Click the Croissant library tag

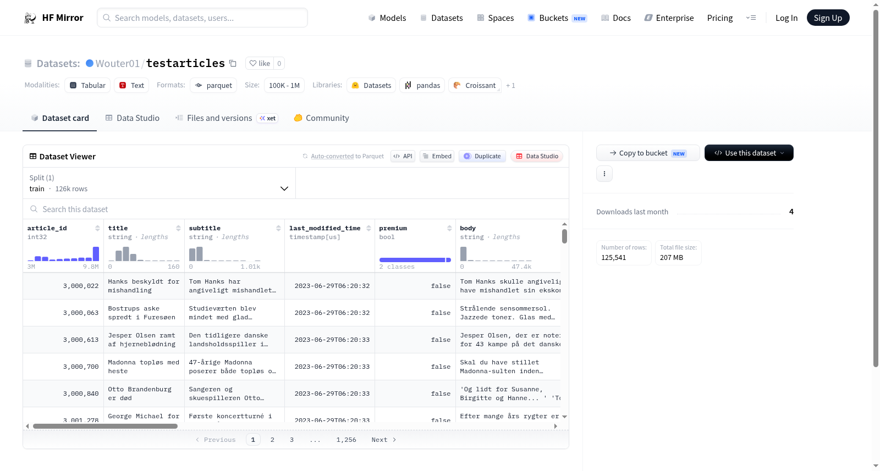[x=475, y=85]
